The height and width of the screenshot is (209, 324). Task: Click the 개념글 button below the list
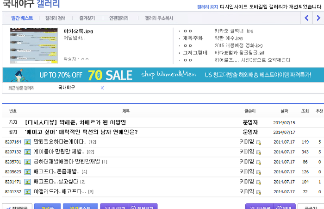(48, 206)
